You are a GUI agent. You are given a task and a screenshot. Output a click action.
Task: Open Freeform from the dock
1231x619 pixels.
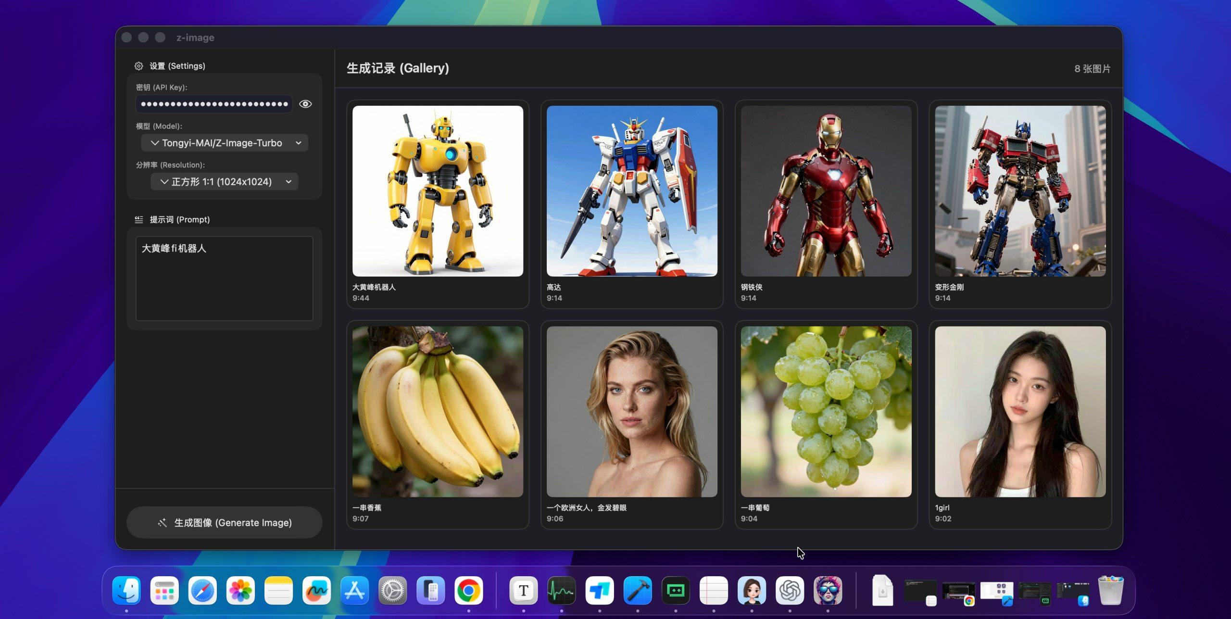click(x=316, y=590)
